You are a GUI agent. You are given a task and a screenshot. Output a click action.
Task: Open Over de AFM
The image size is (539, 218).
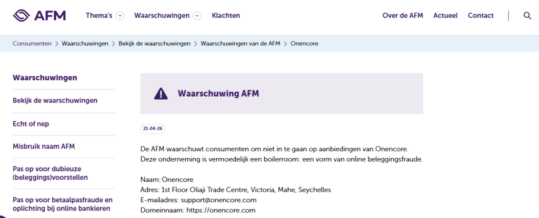click(403, 15)
